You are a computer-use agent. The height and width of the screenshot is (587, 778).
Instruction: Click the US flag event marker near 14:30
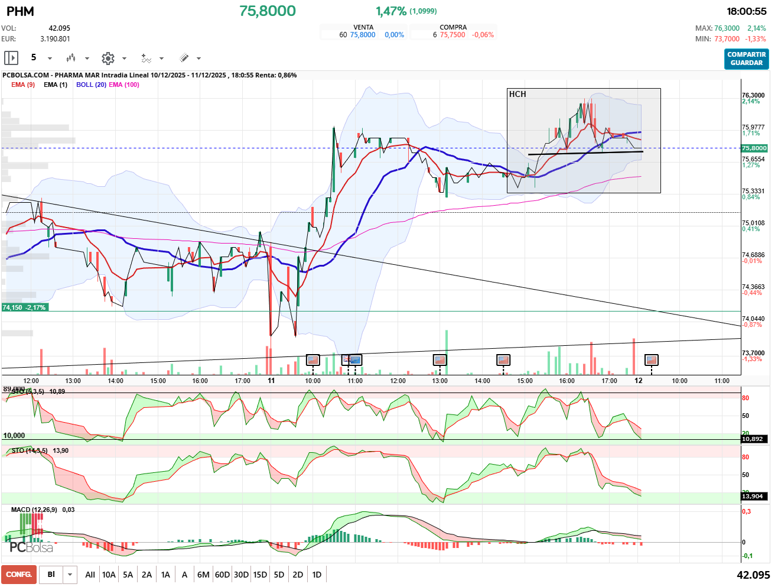[503, 359]
